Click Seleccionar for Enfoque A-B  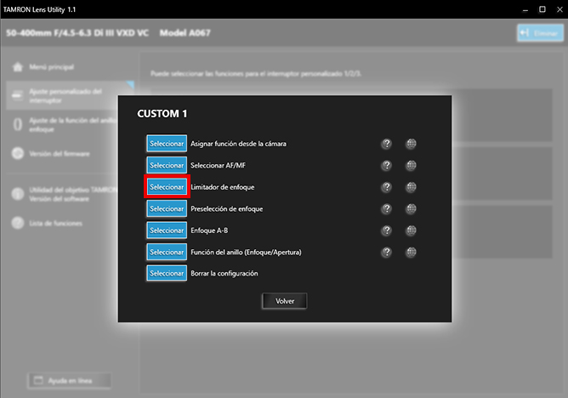pos(167,230)
